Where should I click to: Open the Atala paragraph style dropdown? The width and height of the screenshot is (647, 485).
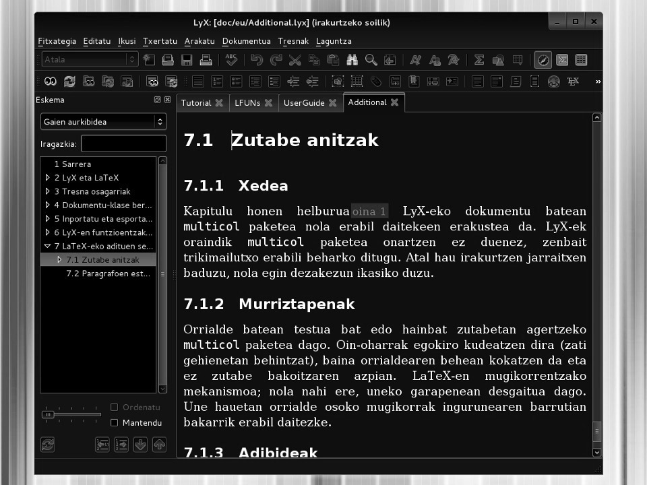point(90,59)
